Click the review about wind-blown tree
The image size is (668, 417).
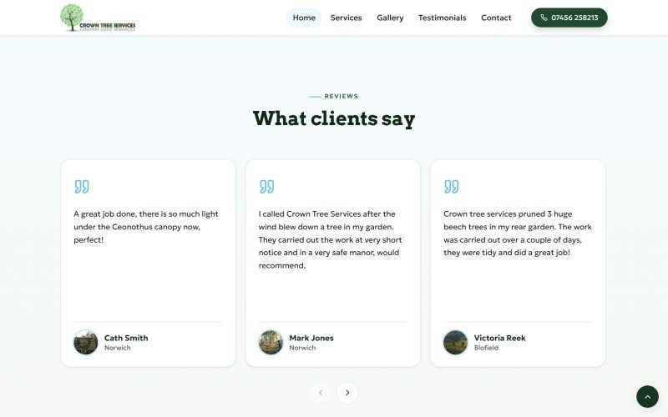331,239
